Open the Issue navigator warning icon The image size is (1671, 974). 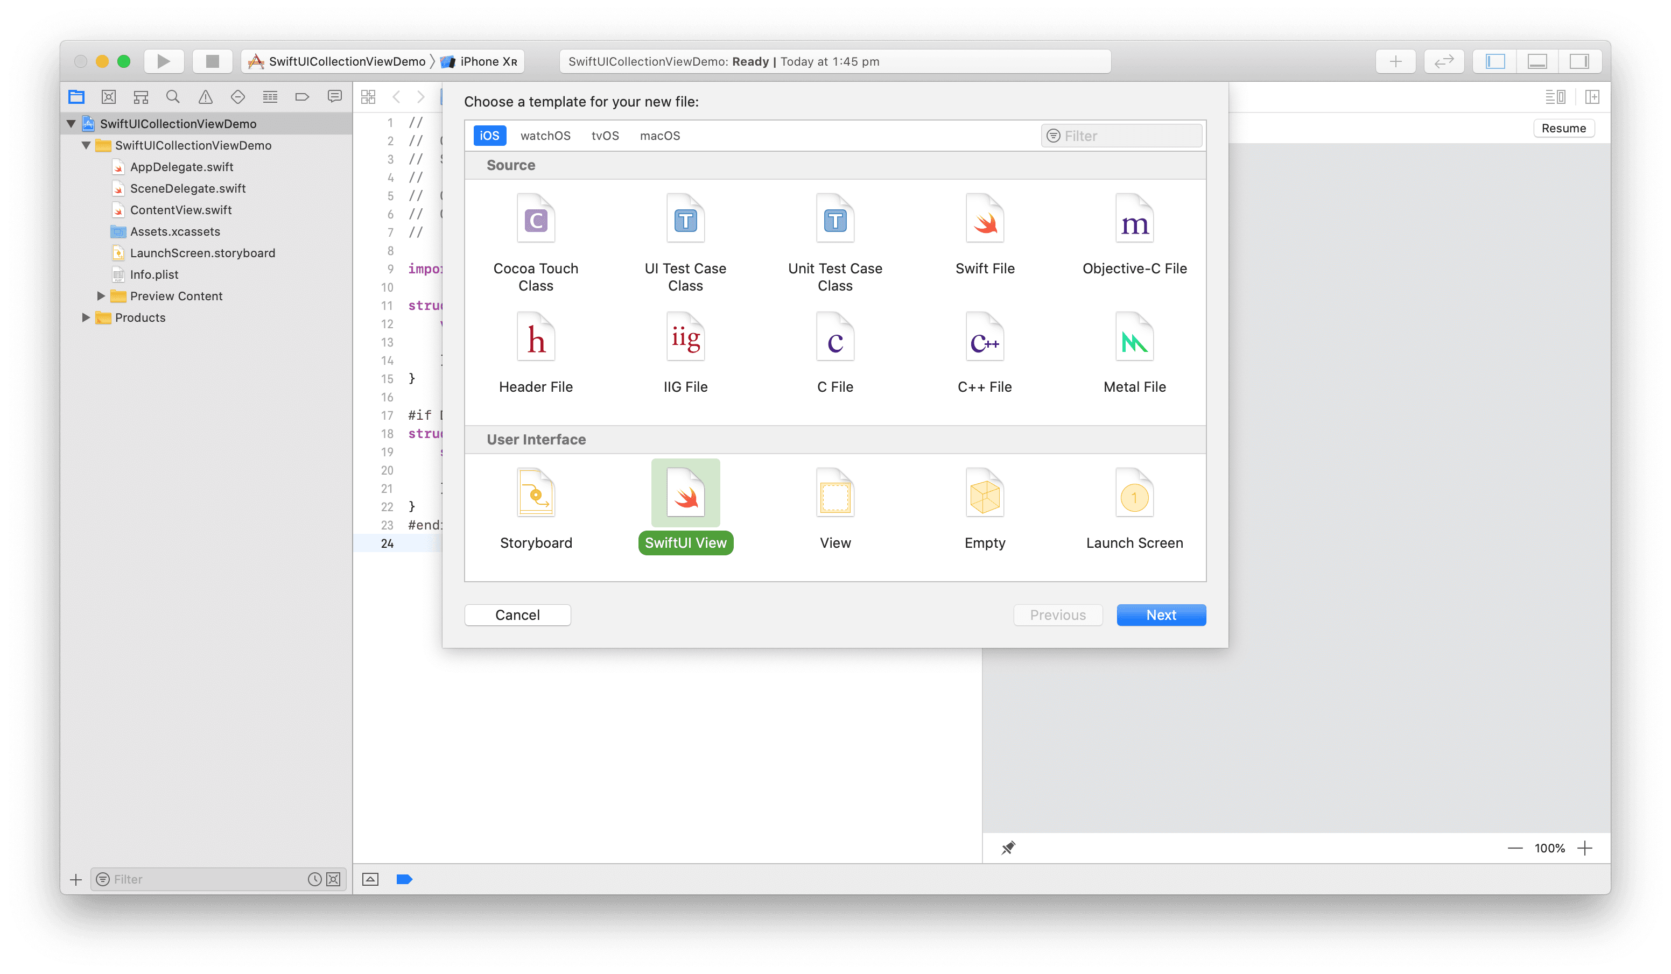(x=206, y=97)
